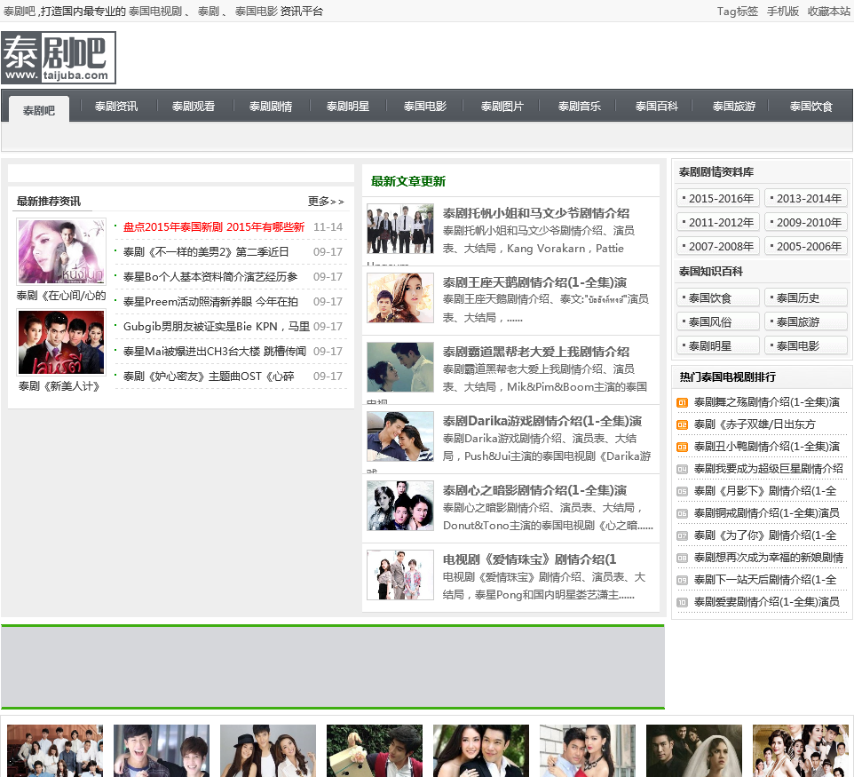Click 泰国旅游 in 泰国知识百科
This screenshot has width=854, height=777.
806,322
